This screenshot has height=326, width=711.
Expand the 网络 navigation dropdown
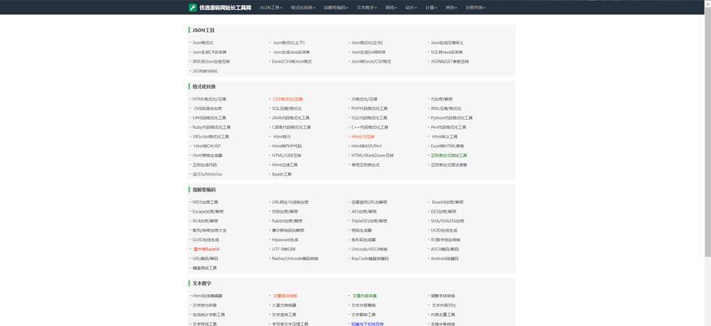pos(391,7)
